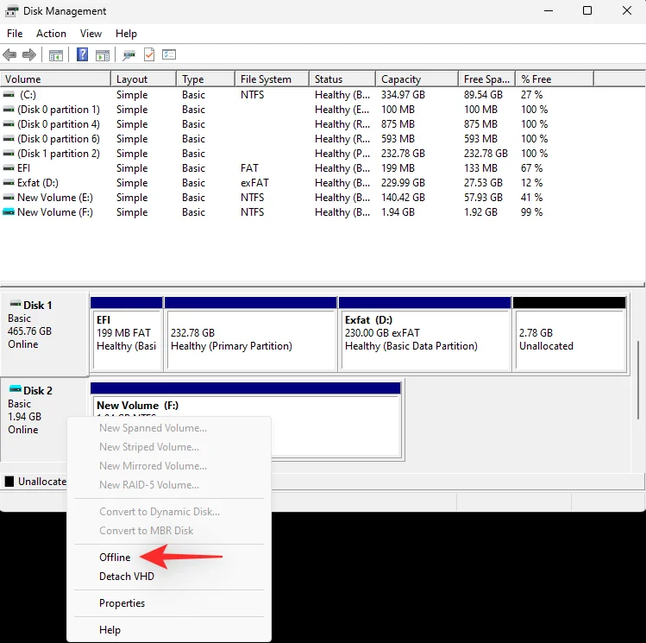Maximize the Disk Management window
The height and width of the screenshot is (643, 646).
[587, 10]
